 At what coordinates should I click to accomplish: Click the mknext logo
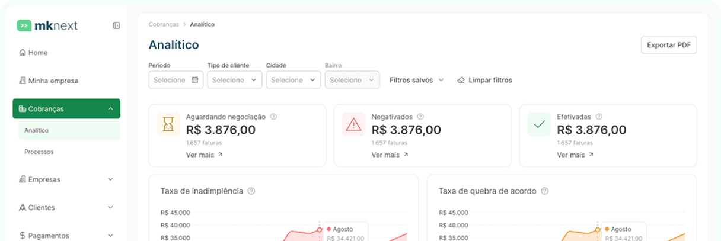tap(47, 25)
